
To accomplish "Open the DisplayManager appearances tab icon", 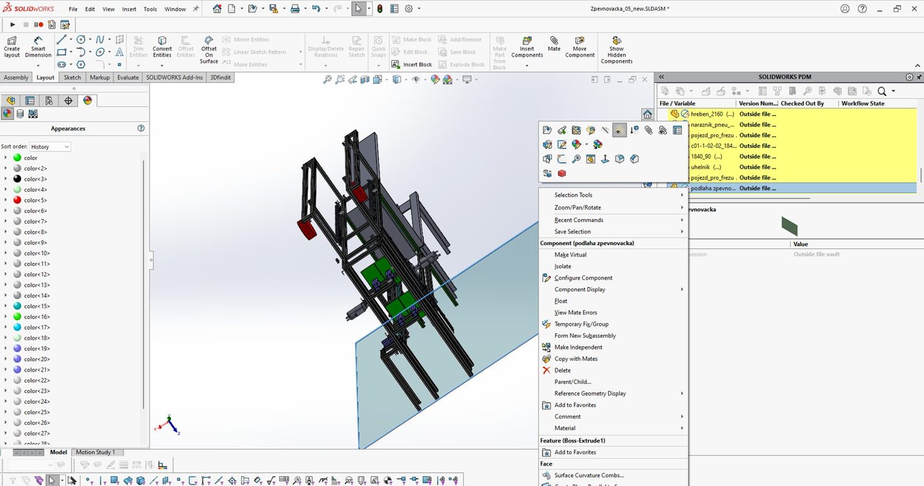I will [88, 101].
